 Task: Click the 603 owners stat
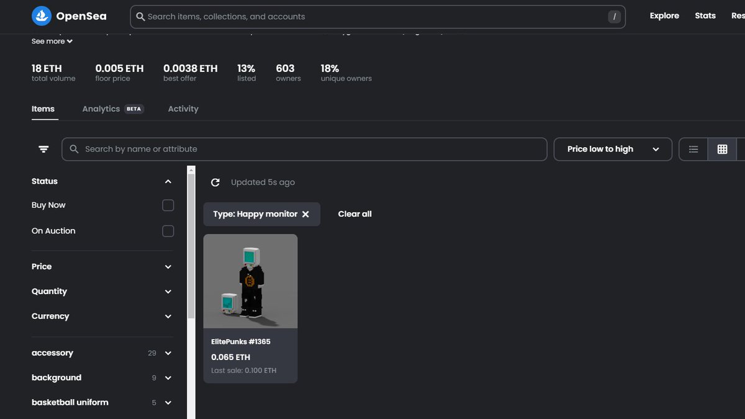pos(288,73)
